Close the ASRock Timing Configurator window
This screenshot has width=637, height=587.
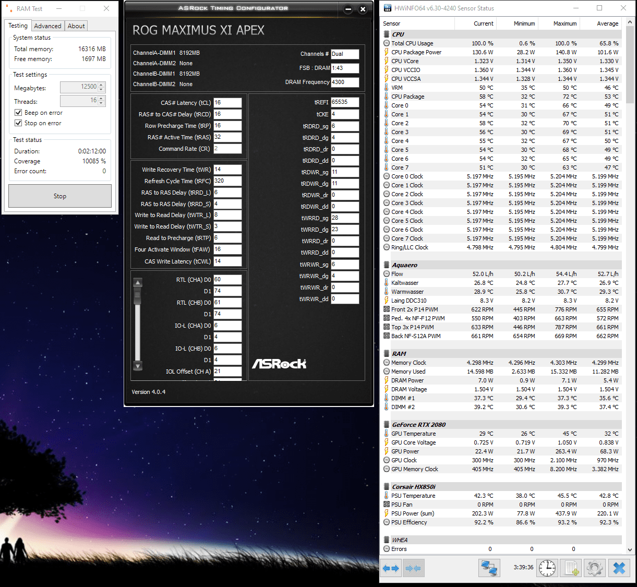pyautogui.click(x=363, y=9)
